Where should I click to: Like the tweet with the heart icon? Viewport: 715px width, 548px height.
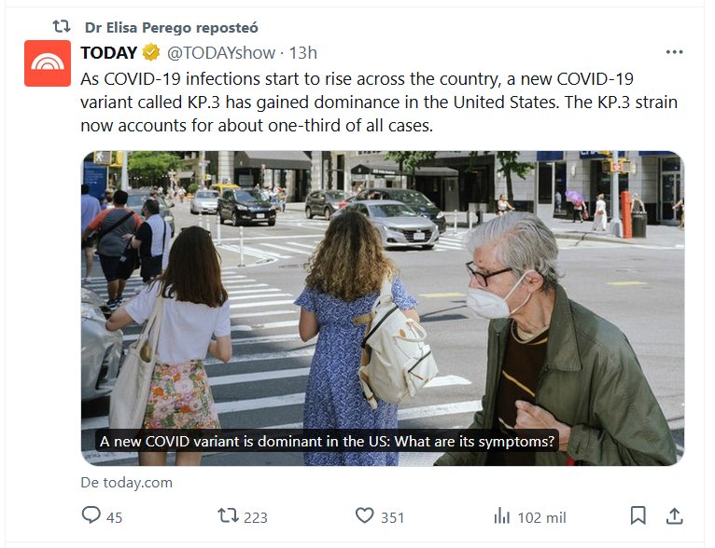coord(364,515)
